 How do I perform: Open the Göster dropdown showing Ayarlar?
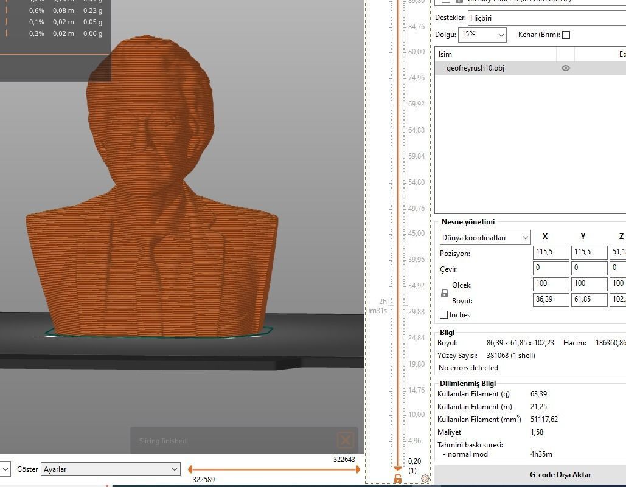(111, 469)
